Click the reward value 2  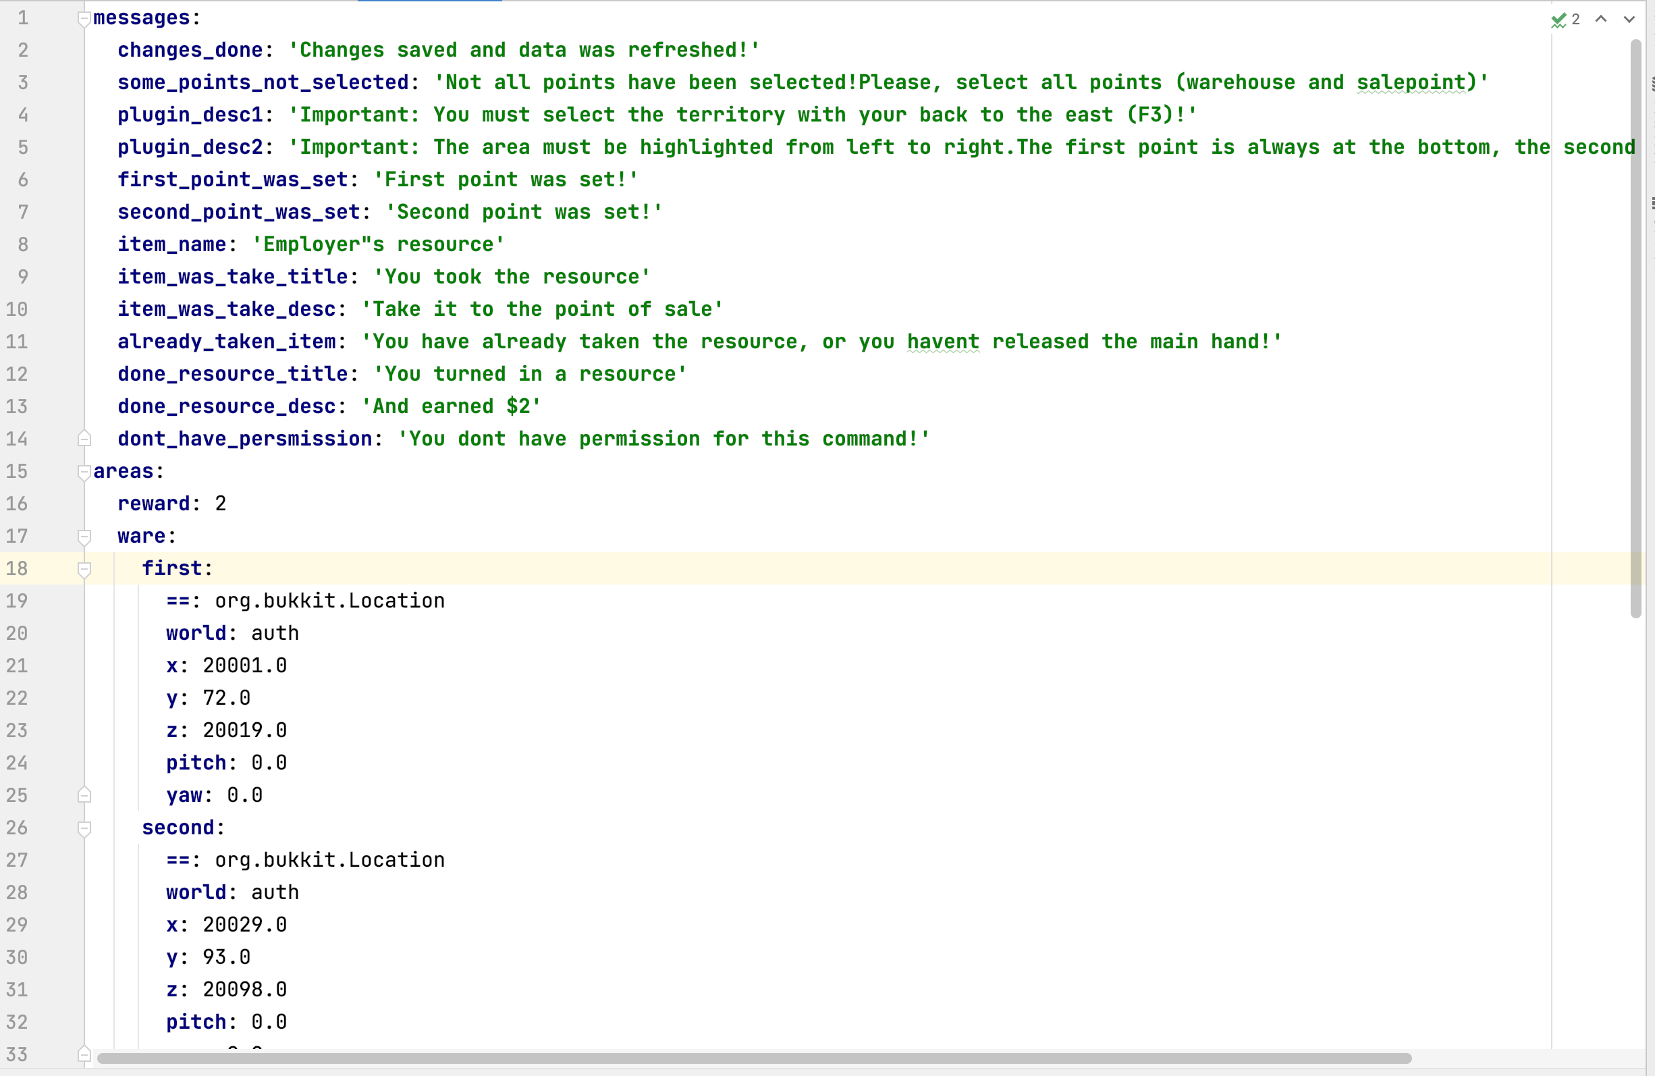221,504
